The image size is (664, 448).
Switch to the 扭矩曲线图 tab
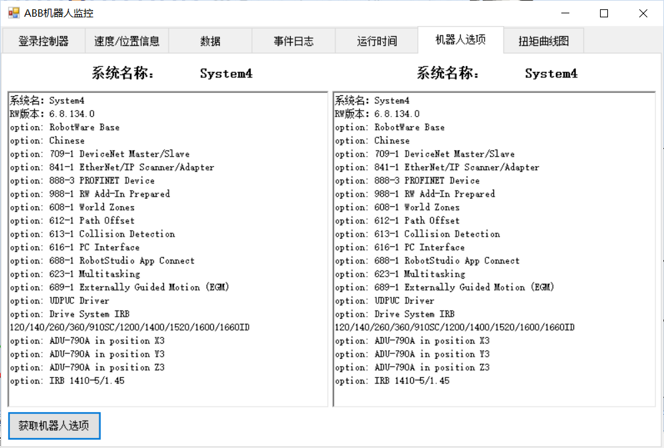pyautogui.click(x=544, y=40)
